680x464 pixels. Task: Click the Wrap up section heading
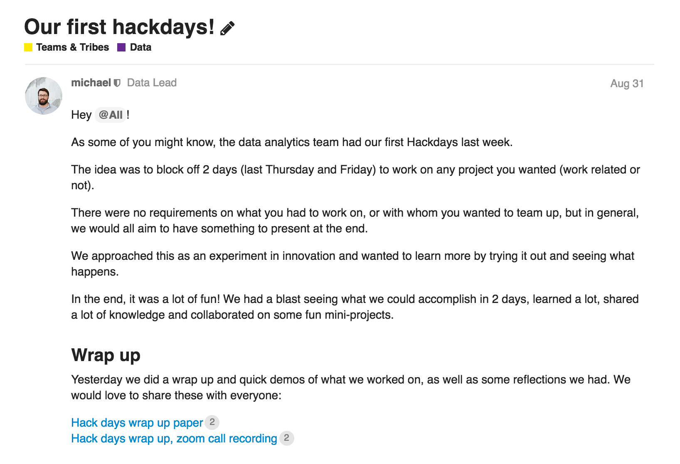point(106,355)
